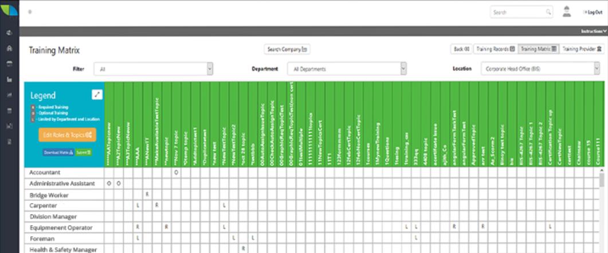Select the Training Matrix tab
The image size is (608, 253).
[x=539, y=49]
